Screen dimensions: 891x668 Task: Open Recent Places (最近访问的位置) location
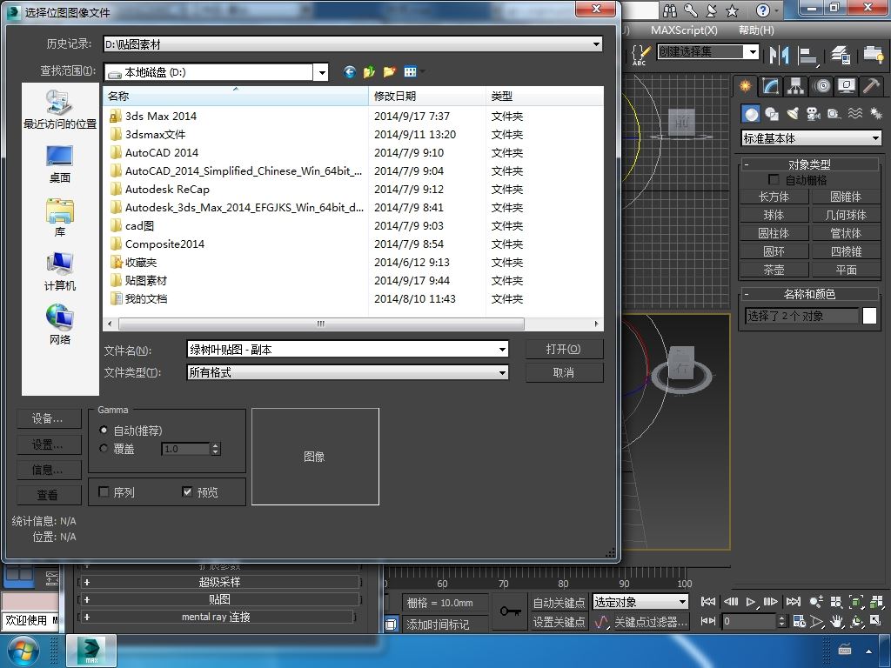pos(60,110)
